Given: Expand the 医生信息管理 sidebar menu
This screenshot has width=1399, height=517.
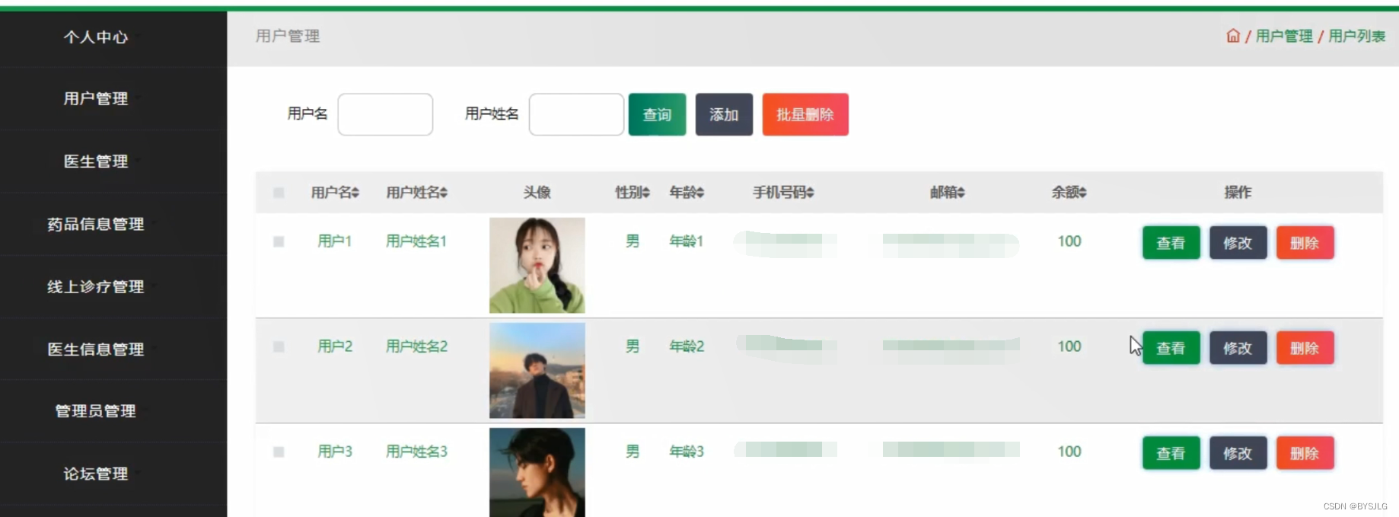Looking at the screenshot, I should pos(96,349).
